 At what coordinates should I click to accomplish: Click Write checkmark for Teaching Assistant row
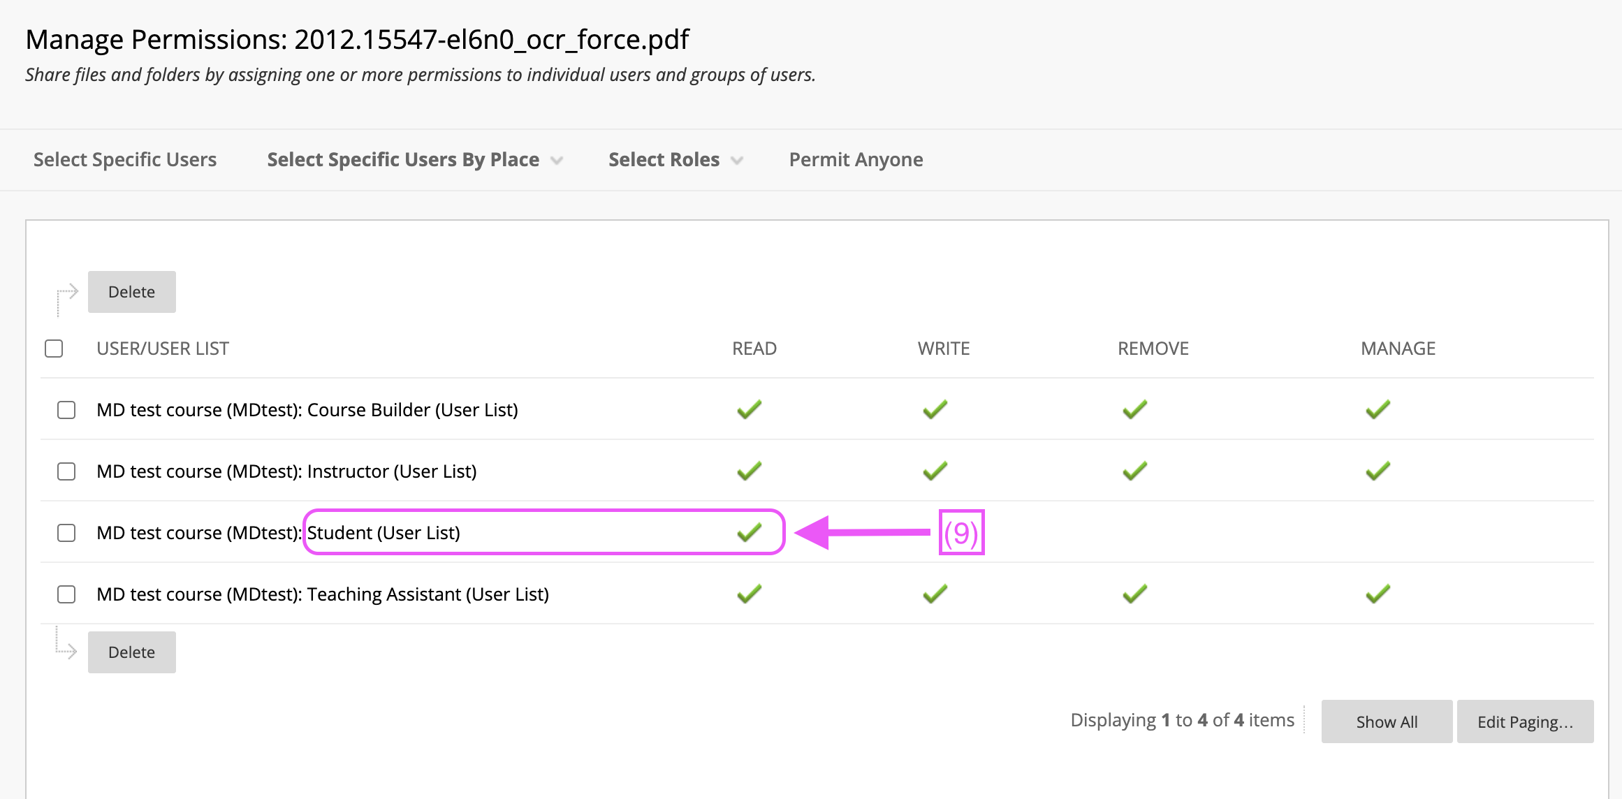click(935, 594)
